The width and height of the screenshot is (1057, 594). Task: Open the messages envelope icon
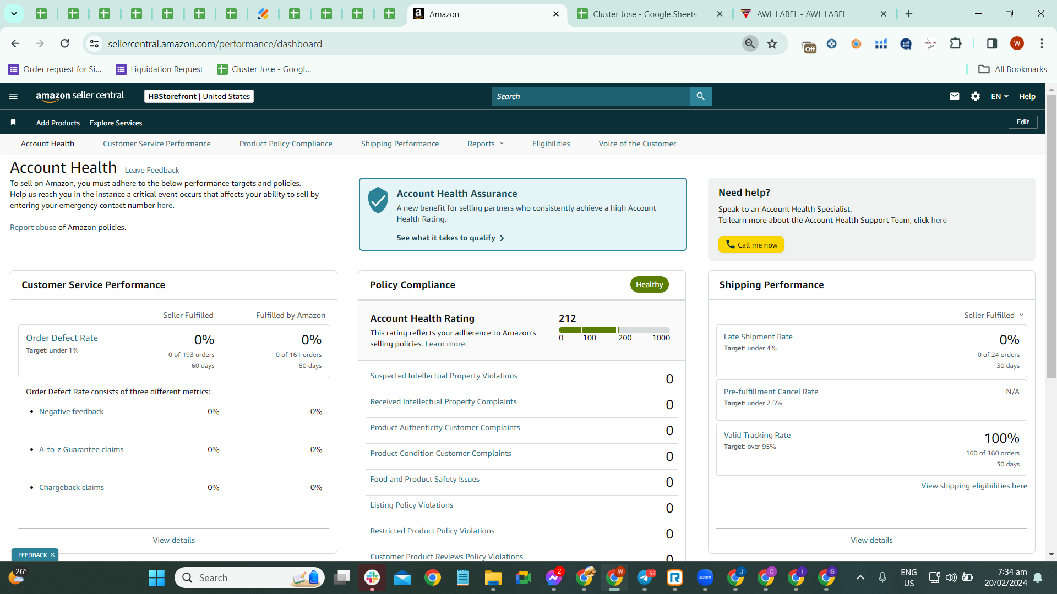tap(955, 96)
